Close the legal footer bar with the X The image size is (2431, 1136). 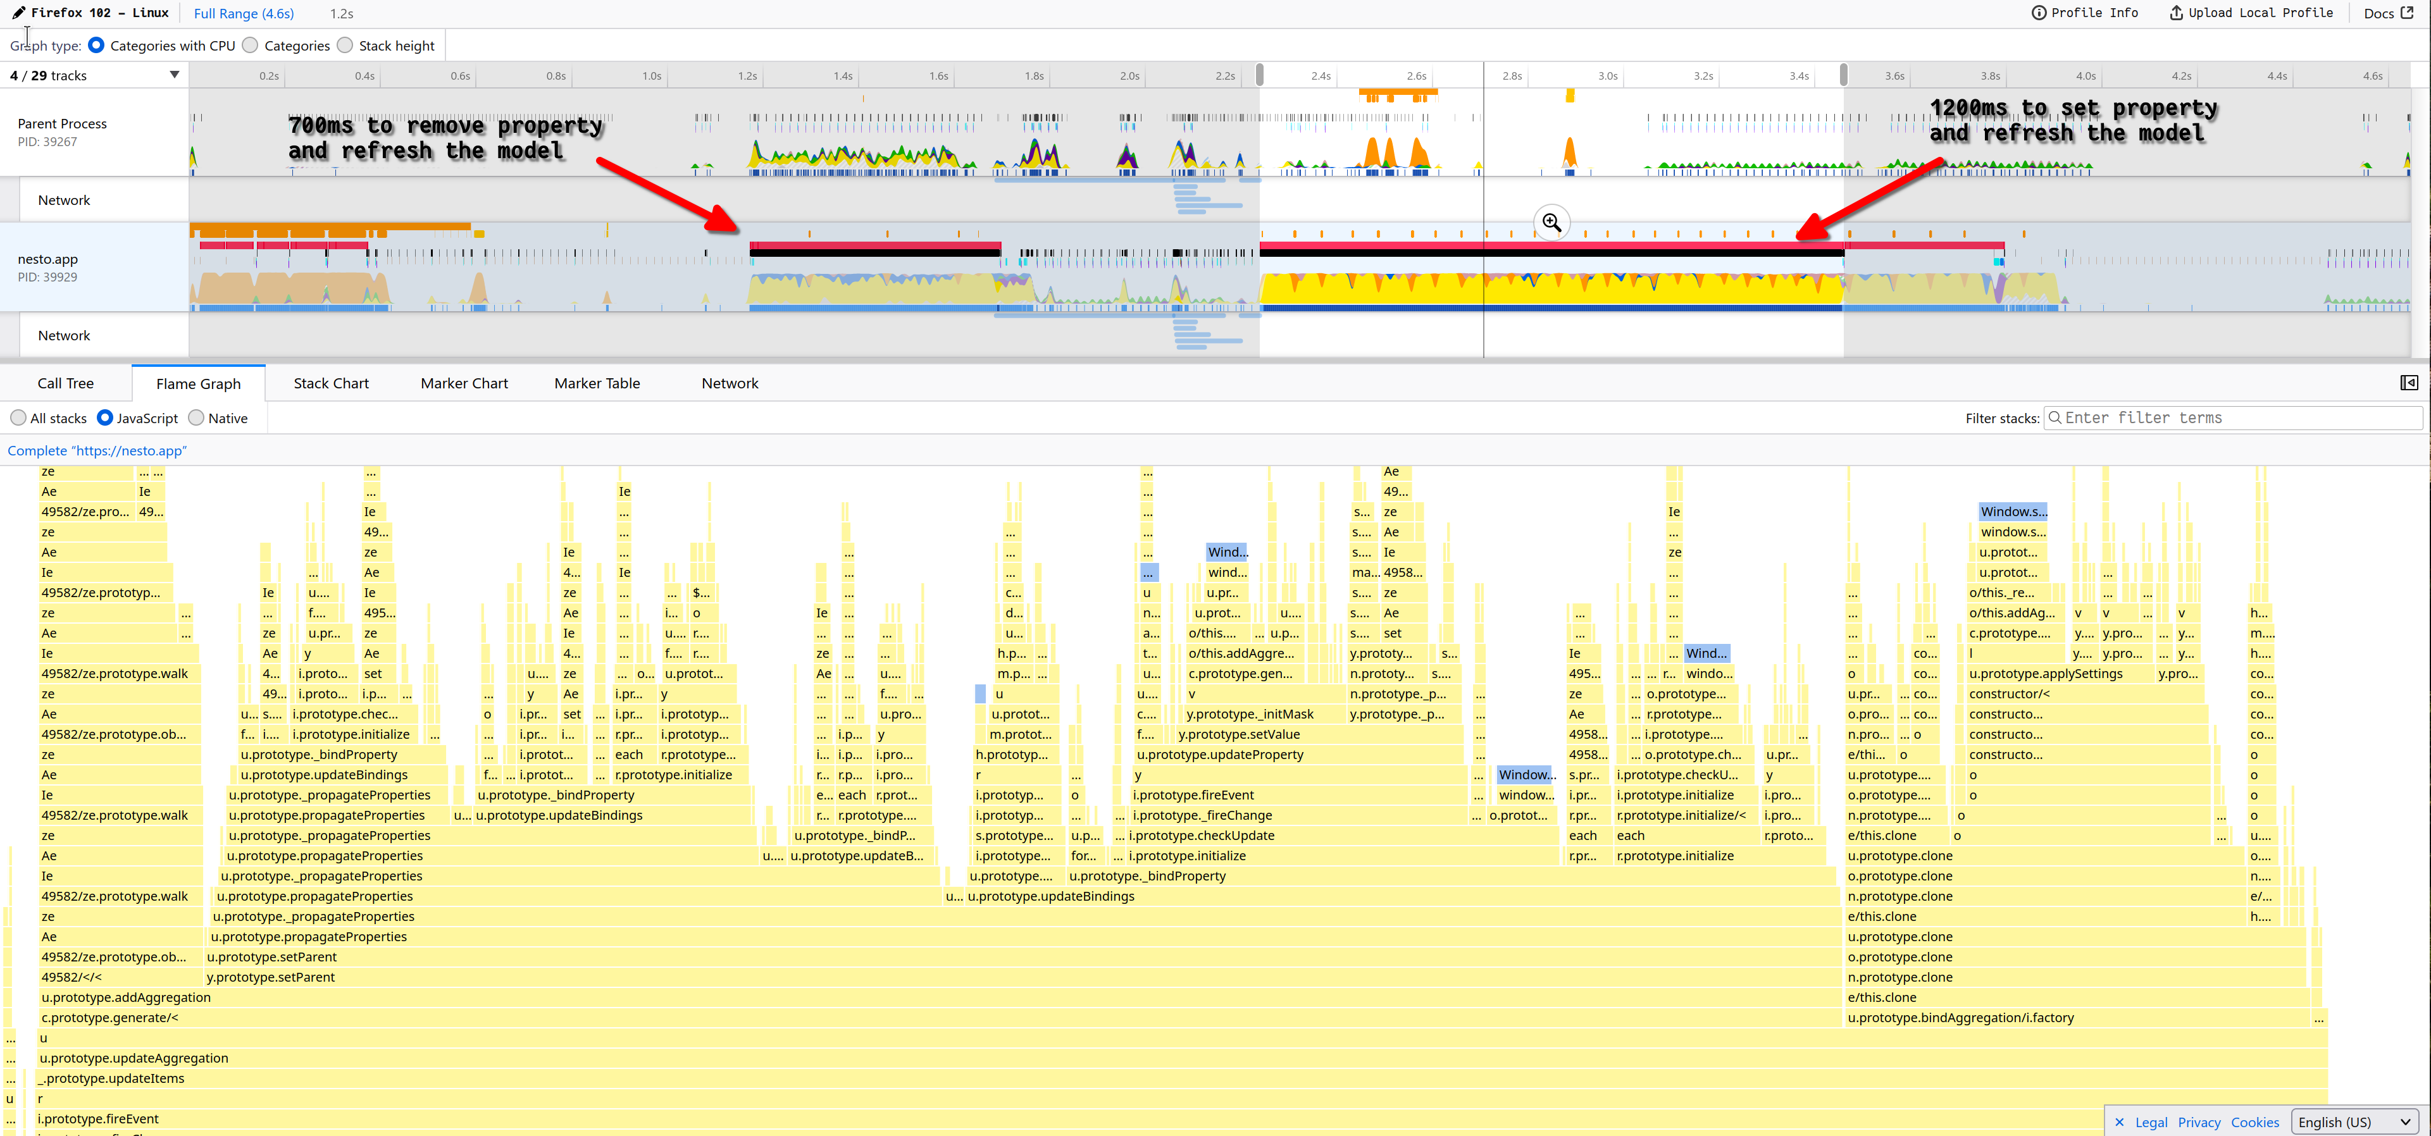2120,1122
